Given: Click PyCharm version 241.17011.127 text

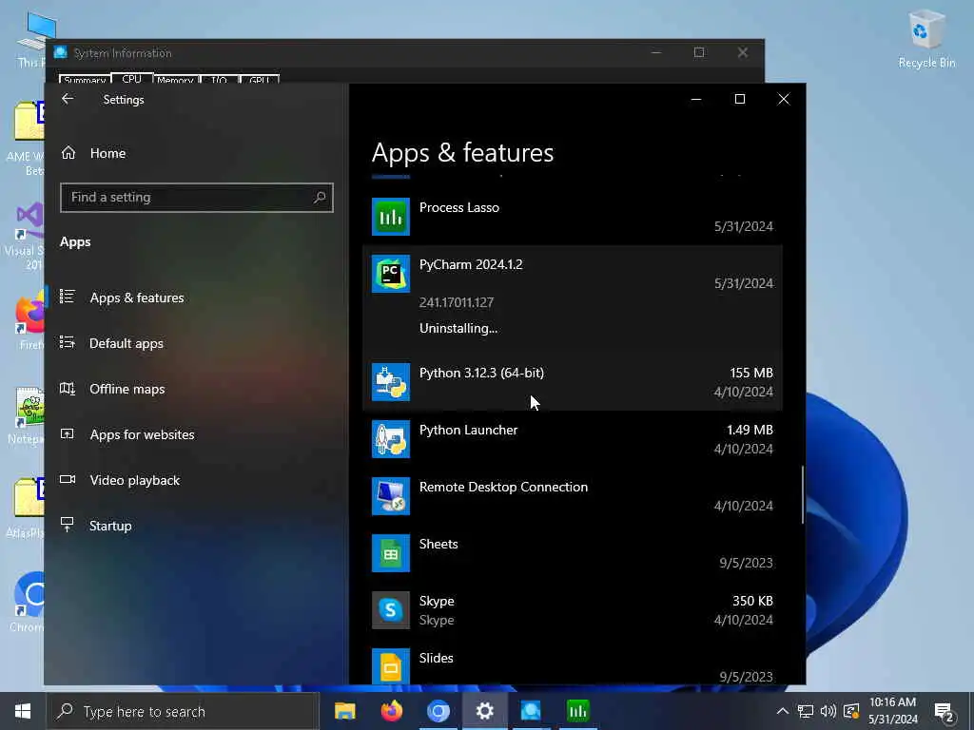Looking at the screenshot, I should tap(457, 302).
